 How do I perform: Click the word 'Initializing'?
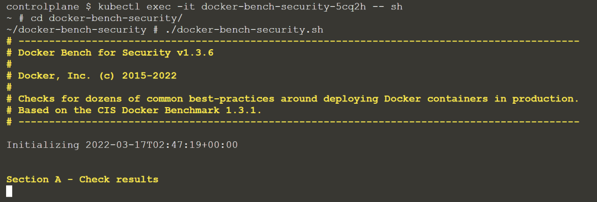click(43, 145)
